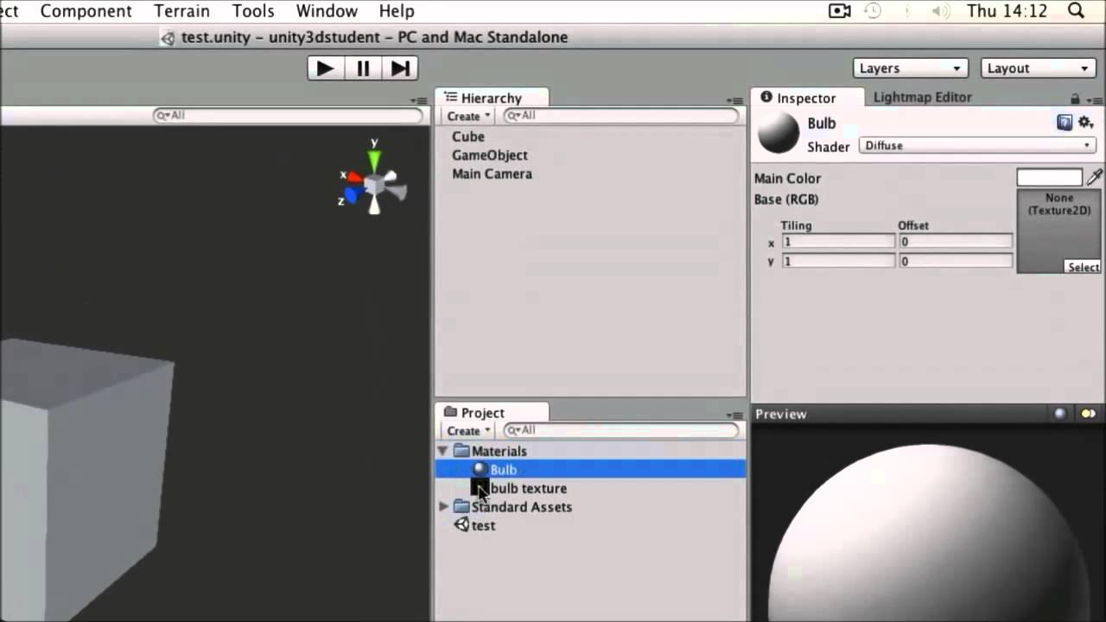Select the Bulb material asset
This screenshot has width=1106, height=622.
click(590, 470)
